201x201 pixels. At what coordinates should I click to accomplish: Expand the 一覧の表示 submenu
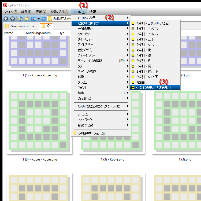pos(101,29)
